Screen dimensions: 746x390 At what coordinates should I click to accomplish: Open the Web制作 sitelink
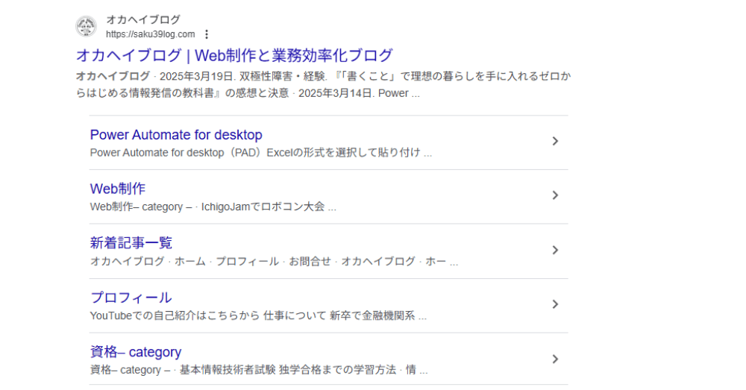coord(117,189)
